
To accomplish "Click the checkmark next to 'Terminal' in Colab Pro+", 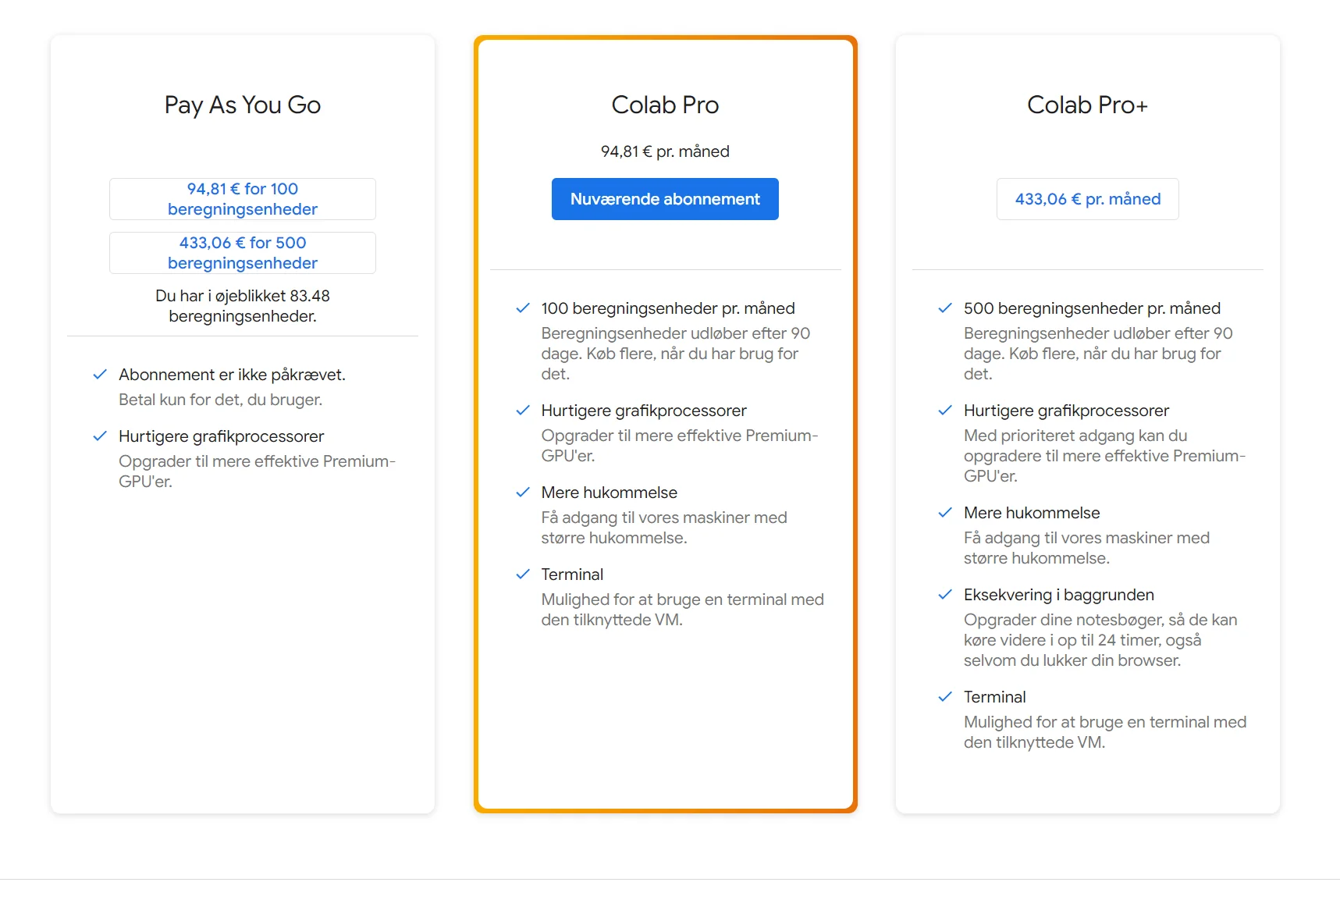I will (945, 697).
